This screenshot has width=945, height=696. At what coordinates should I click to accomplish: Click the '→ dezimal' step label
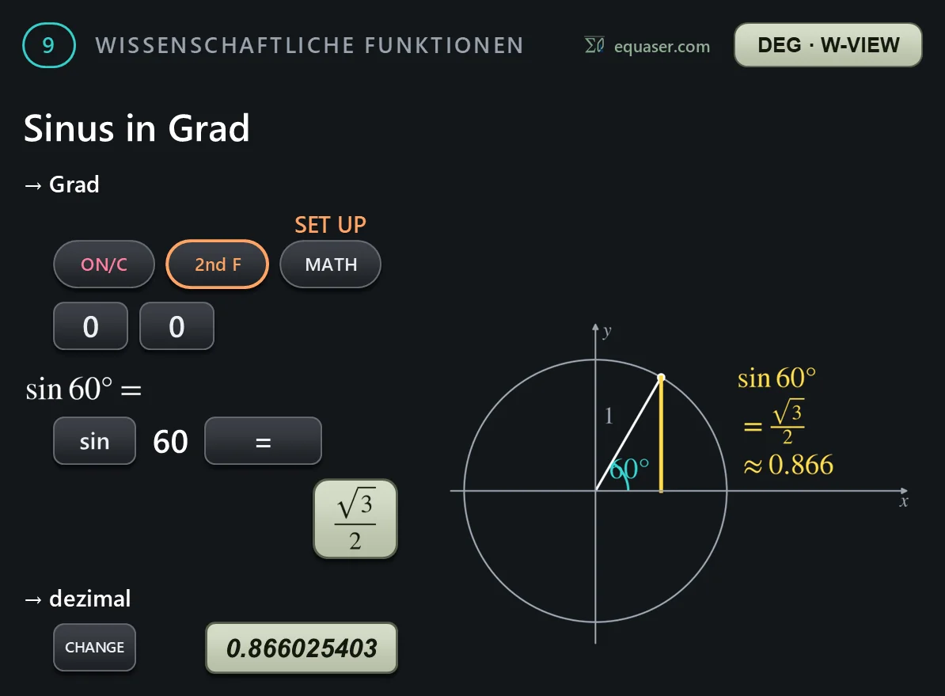(78, 599)
